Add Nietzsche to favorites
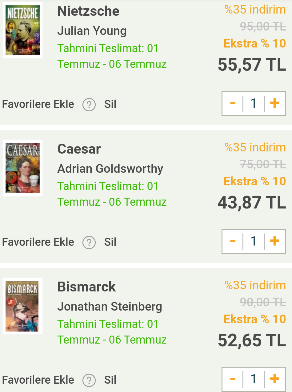 coord(38,104)
